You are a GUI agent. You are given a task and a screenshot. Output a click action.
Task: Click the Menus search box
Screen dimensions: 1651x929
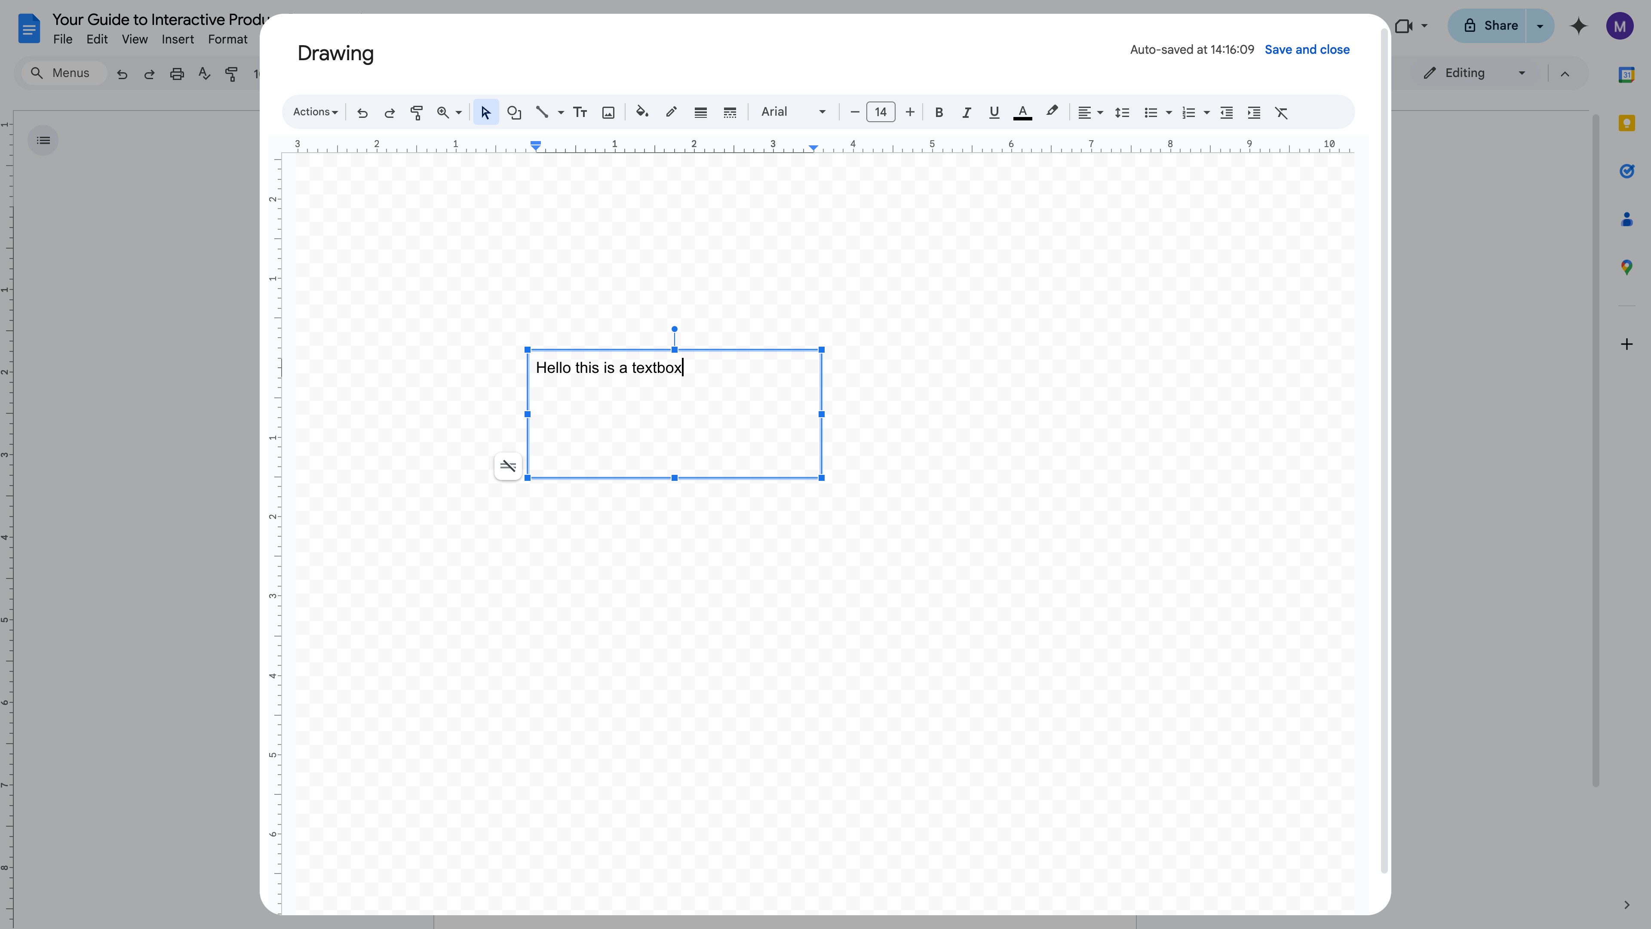[x=64, y=73]
